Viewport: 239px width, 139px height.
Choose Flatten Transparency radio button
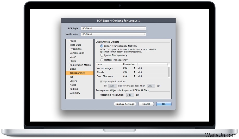coord(102,60)
